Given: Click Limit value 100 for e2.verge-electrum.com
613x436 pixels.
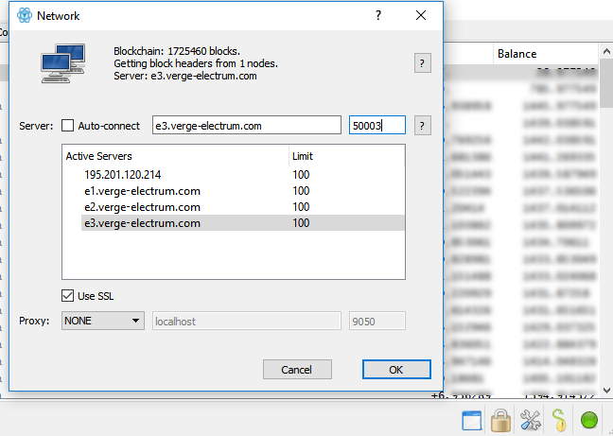Looking at the screenshot, I should [301, 207].
